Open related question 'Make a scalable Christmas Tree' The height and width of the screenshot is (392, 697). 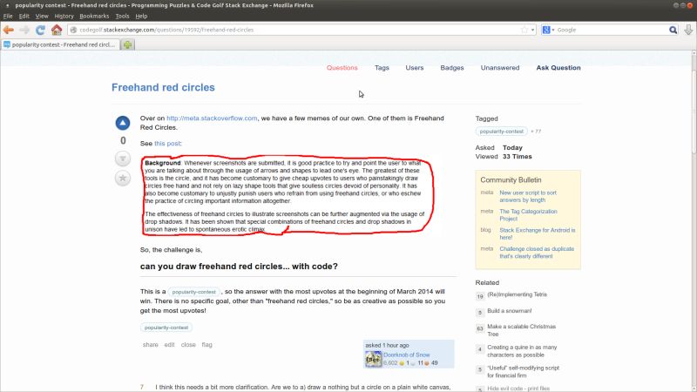(521, 330)
